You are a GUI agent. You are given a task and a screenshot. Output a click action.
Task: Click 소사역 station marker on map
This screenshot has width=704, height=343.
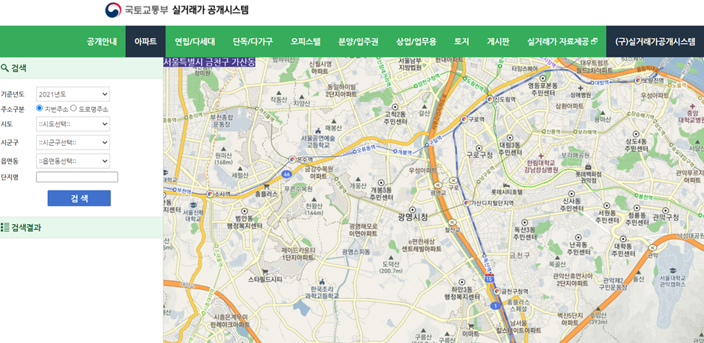tap(210, 194)
